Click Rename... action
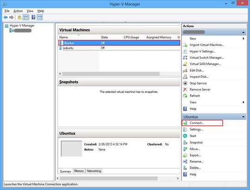Viewport: 250px width, 190px height. [197, 162]
